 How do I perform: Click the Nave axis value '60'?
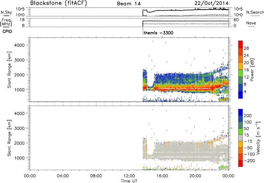[x=236, y=20]
